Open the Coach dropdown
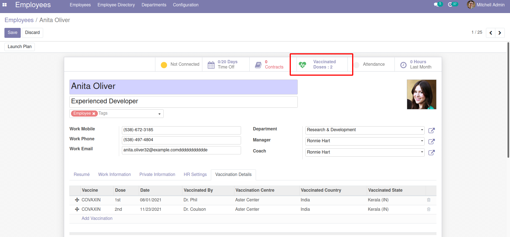This screenshot has width=510, height=237. [x=422, y=152]
